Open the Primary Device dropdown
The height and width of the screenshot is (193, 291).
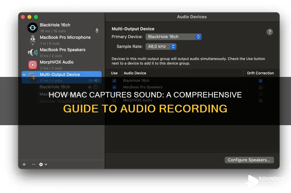(x=174, y=37)
